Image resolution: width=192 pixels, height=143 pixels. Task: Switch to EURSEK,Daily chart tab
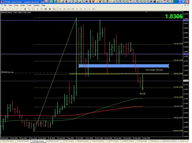coord(142,141)
